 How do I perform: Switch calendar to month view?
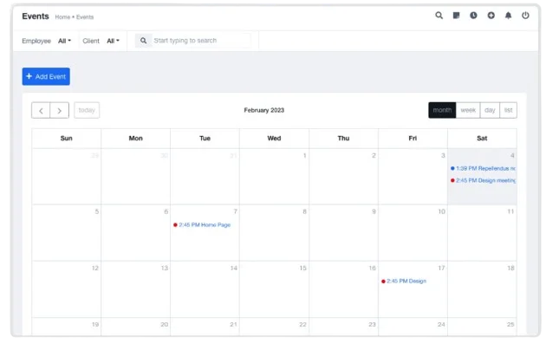[x=442, y=110]
